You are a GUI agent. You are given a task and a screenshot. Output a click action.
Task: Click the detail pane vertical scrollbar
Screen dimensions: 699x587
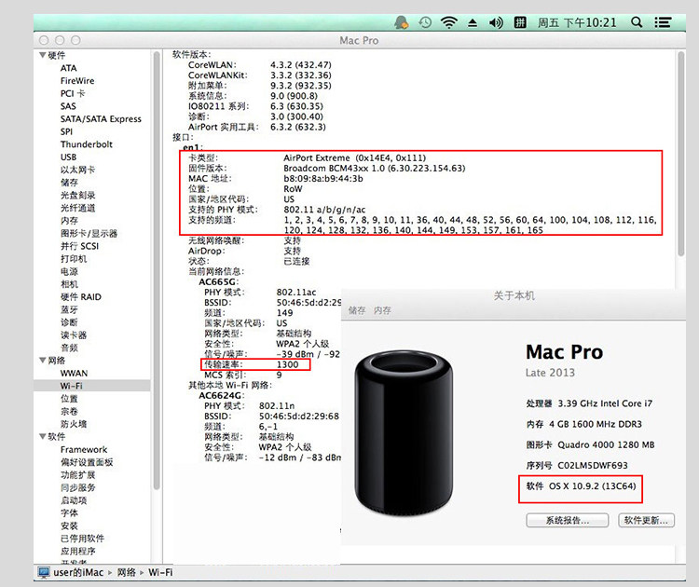[x=680, y=154]
